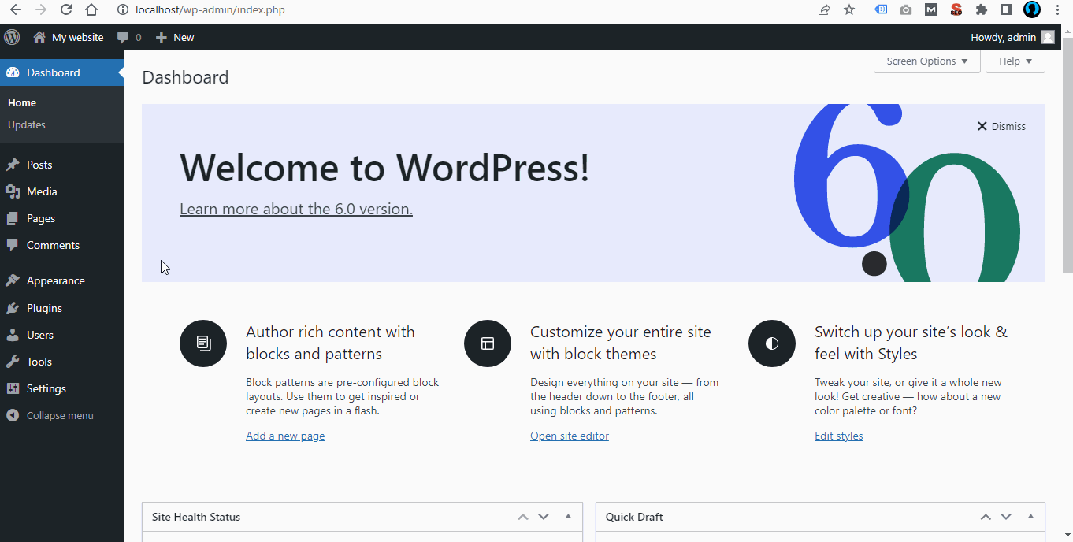This screenshot has height=542, width=1073.
Task: Open Appearance menu label
Action: (56, 280)
